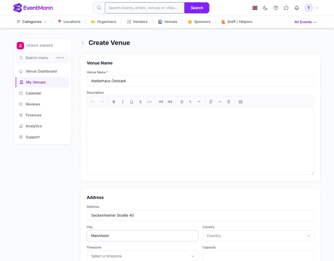The height and width of the screenshot is (261, 334).
Task: Open Locations in the top navigation
Action: pyautogui.click(x=69, y=22)
